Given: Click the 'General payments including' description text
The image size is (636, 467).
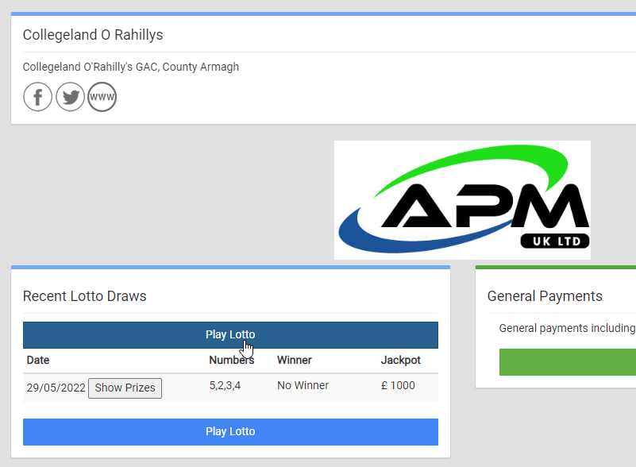Looking at the screenshot, I should (567, 328).
